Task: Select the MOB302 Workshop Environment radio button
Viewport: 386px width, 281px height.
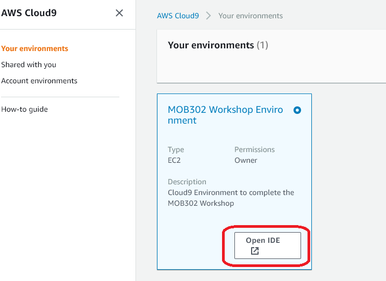Action: click(x=297, y=110)
